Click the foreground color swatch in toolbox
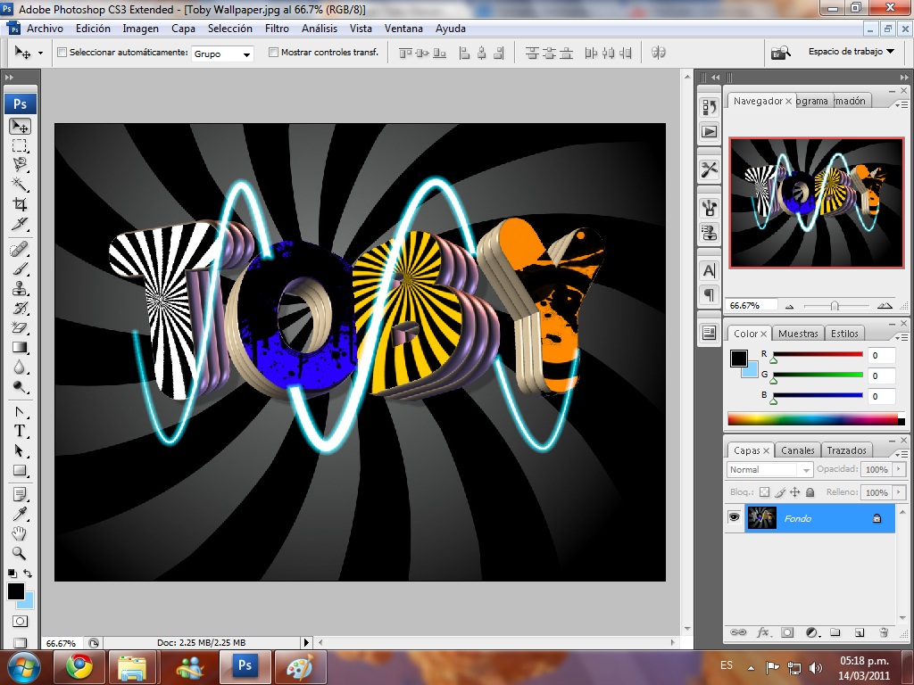 pyautogui.click(x=15, y=591)
